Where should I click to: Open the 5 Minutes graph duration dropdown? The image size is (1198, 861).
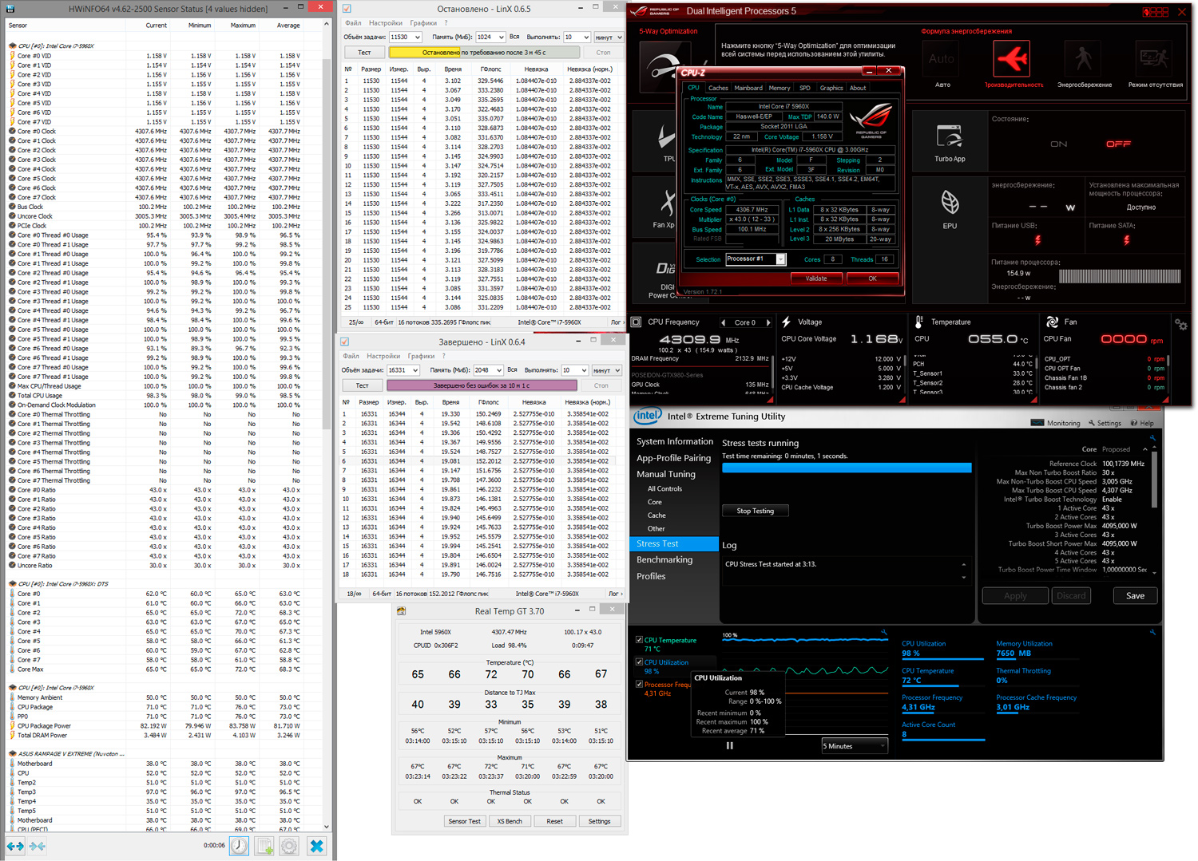pos(855,746)
